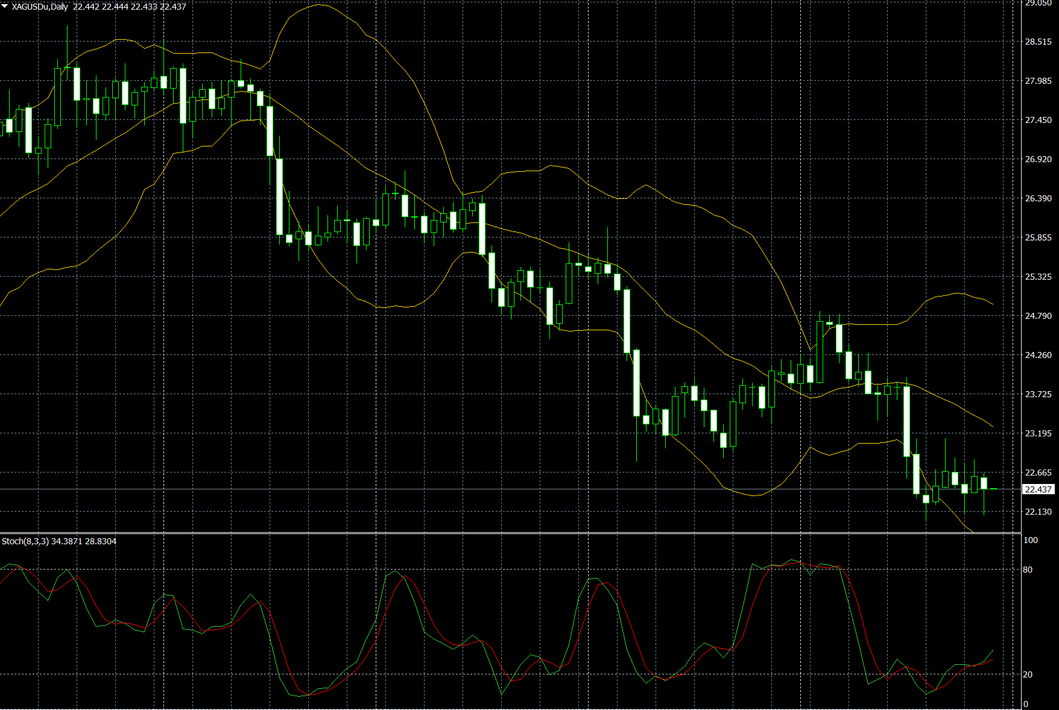The width and height of the screenshot is (1059, 710).
Task: Click the 23.195 price scale label
Action: 1038,433
